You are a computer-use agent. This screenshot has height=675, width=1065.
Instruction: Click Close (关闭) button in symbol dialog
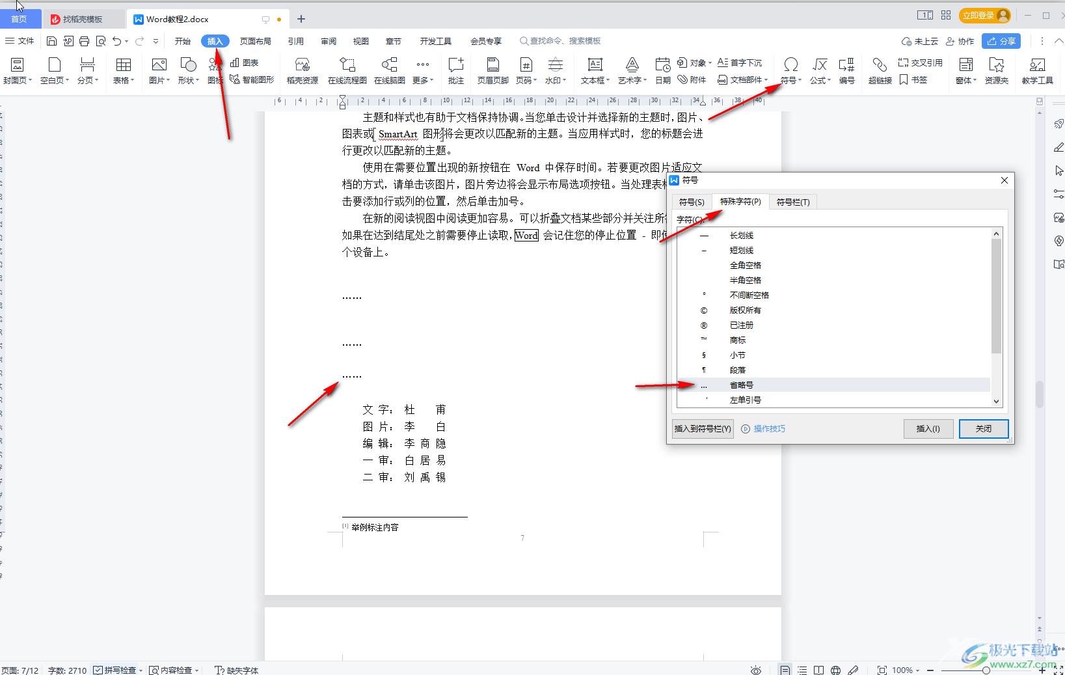coord(984,428)
